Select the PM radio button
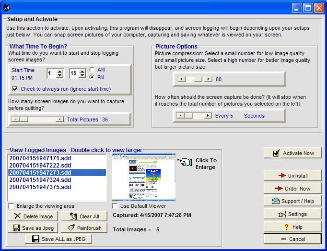Screen dimensions: 327x251 pyautogui.click(x=92, y=77)
